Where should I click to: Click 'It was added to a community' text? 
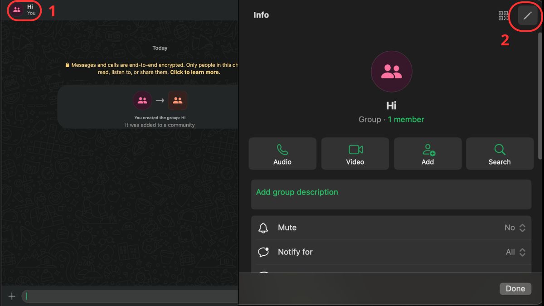(160, 125)
